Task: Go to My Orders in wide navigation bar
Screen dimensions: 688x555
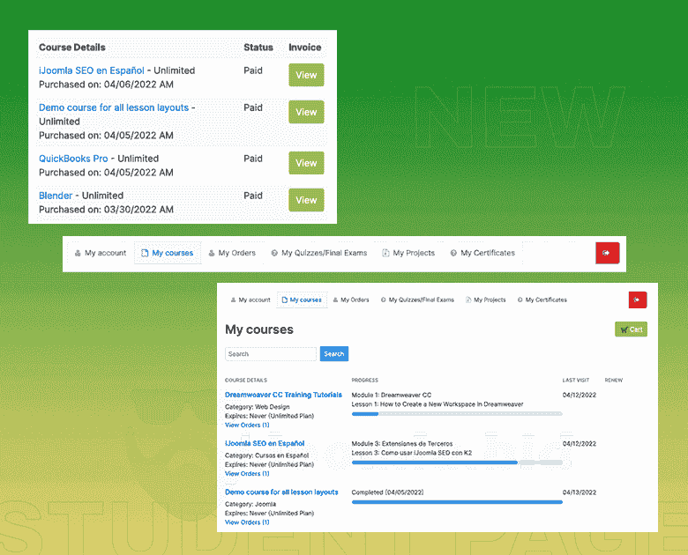Action: tap(232, 253)
